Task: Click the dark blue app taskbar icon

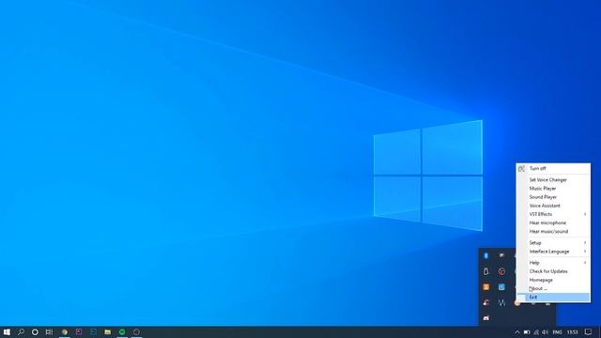Action: point(93,331)
